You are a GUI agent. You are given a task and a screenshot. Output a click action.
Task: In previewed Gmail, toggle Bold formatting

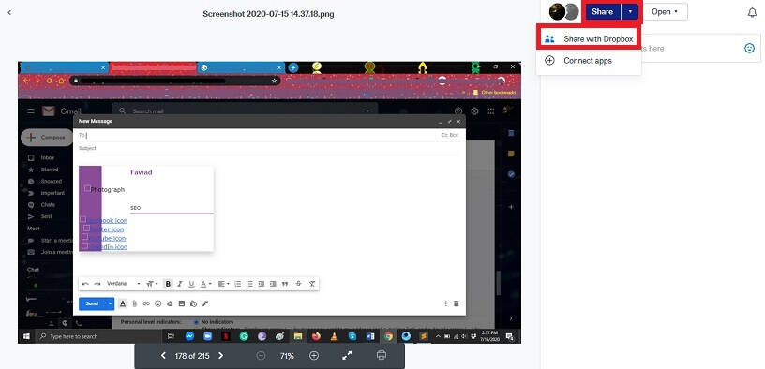(168, 284)
